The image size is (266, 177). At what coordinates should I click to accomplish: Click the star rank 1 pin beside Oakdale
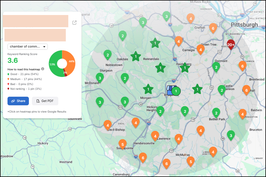click(136, 56)
